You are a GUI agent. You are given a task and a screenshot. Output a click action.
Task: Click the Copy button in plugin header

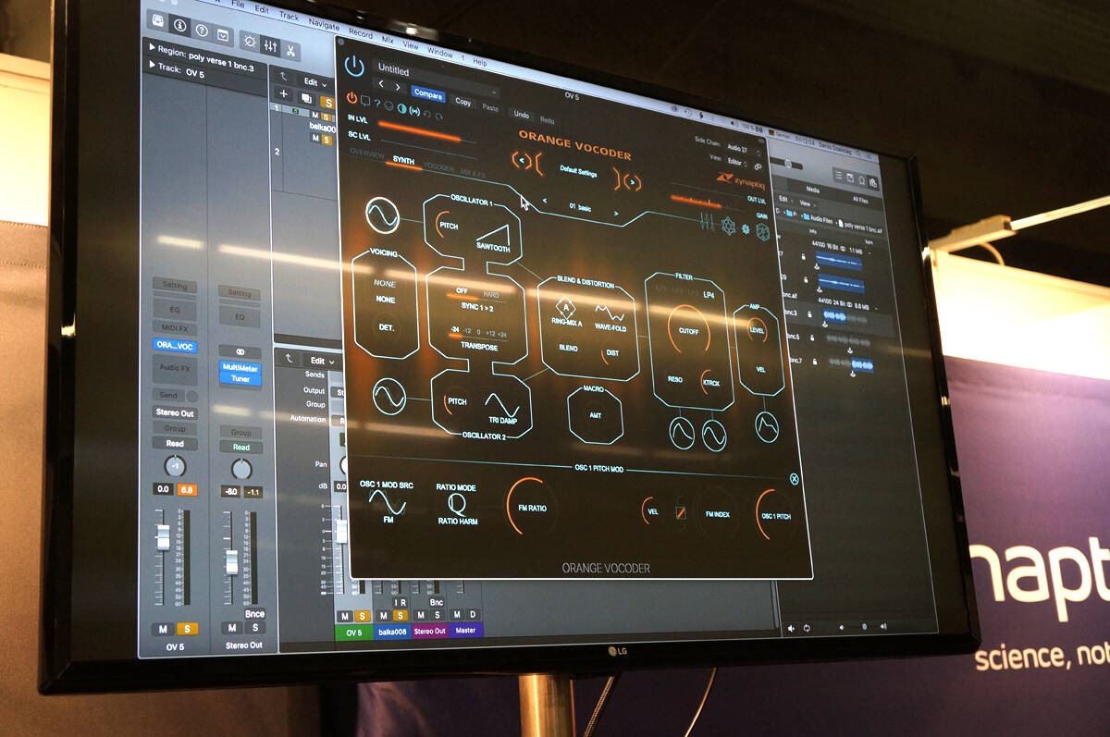click(x=463, y=102)
